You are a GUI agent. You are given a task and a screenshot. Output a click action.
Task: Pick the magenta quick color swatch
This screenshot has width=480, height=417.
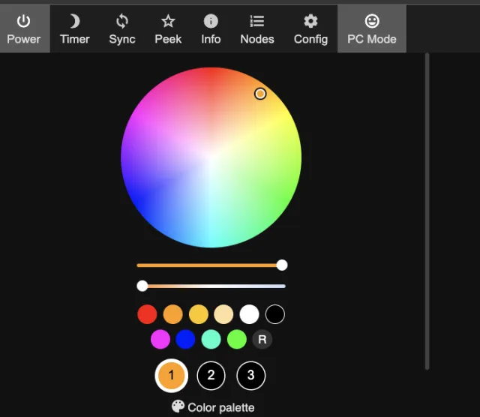(x=160, y=339)
